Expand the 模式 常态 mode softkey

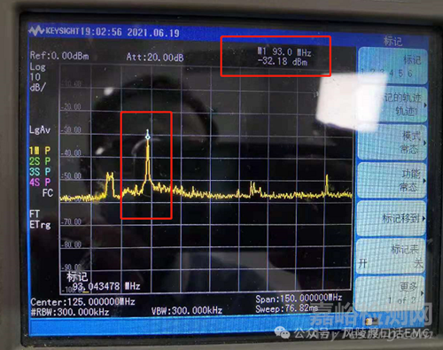pos(392,143)
